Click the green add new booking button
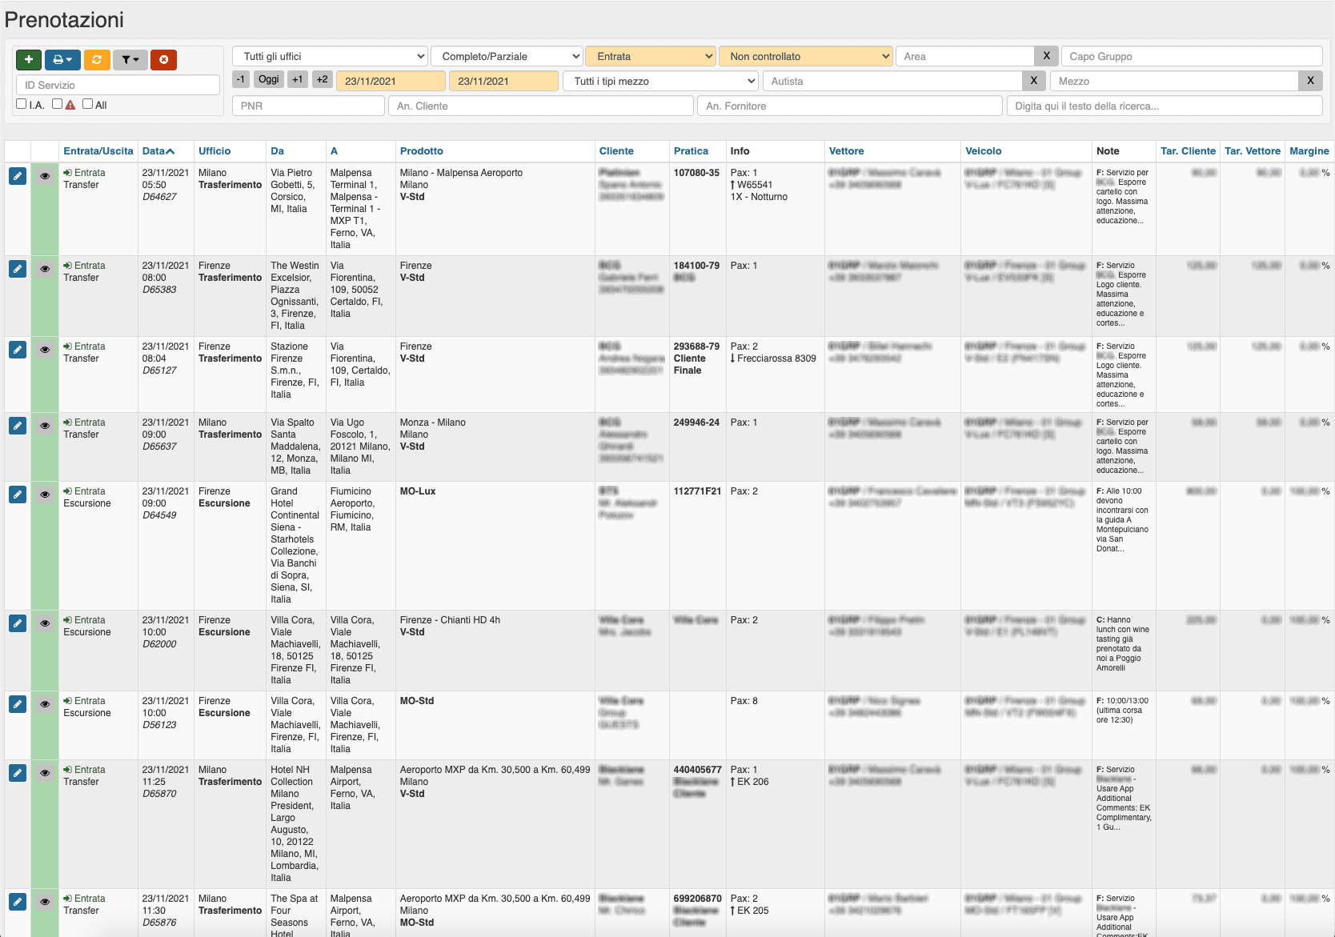Viewport: 1335px width, 937px height. (29, 60)
